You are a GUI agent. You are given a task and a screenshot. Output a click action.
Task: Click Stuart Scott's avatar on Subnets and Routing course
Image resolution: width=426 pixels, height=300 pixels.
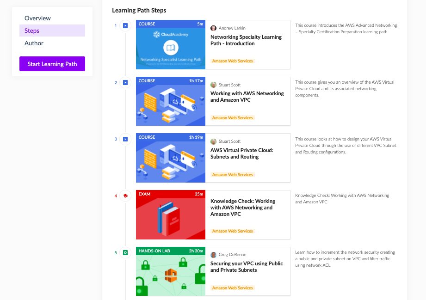coord(213,141)
